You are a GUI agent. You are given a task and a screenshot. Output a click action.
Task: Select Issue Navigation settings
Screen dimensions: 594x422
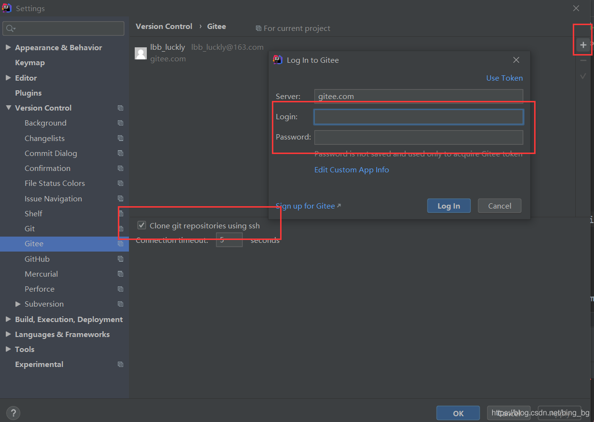click(x=53, y=198)
